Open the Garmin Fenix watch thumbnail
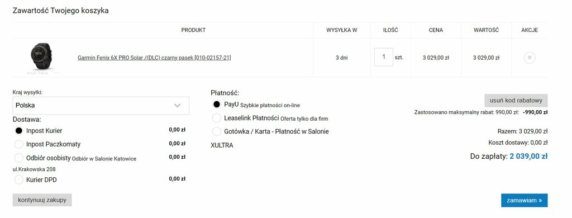 tap(41, 58)
